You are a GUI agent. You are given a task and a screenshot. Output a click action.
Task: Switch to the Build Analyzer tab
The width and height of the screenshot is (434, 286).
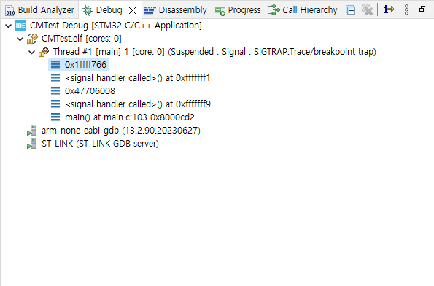pyautogui.click(x=40, y=10)
